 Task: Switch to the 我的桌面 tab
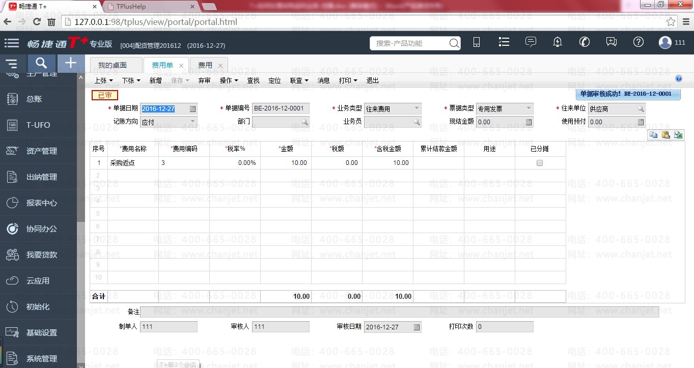113,66
